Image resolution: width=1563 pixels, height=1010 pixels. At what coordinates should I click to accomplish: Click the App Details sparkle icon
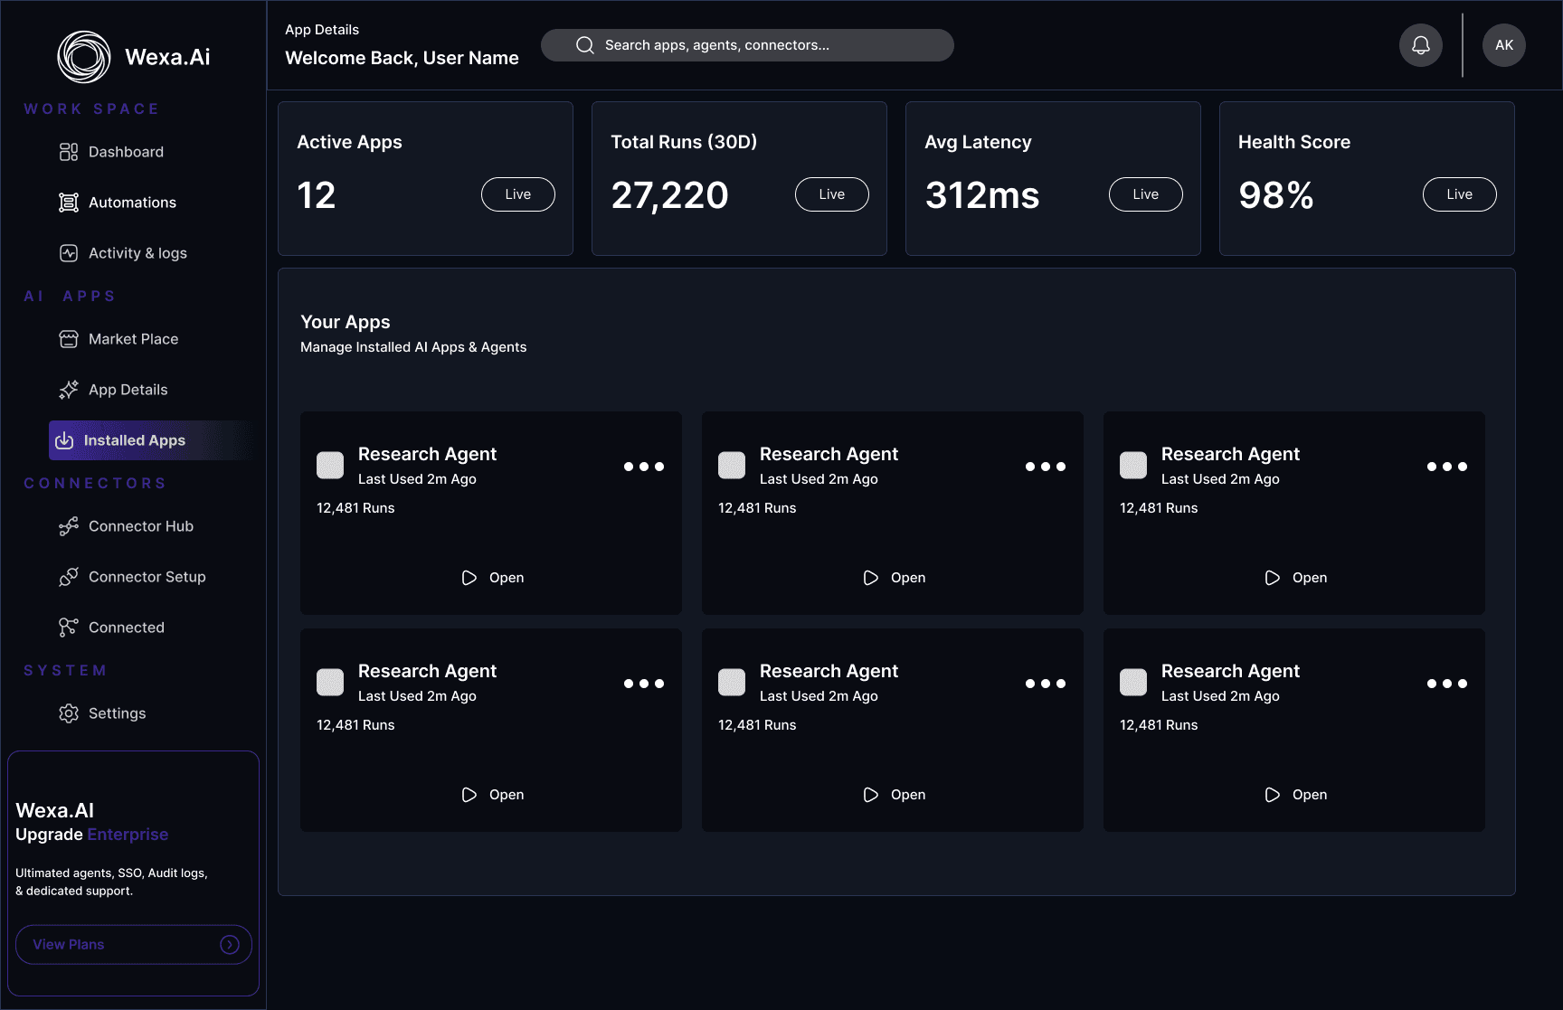pos(69,390)
